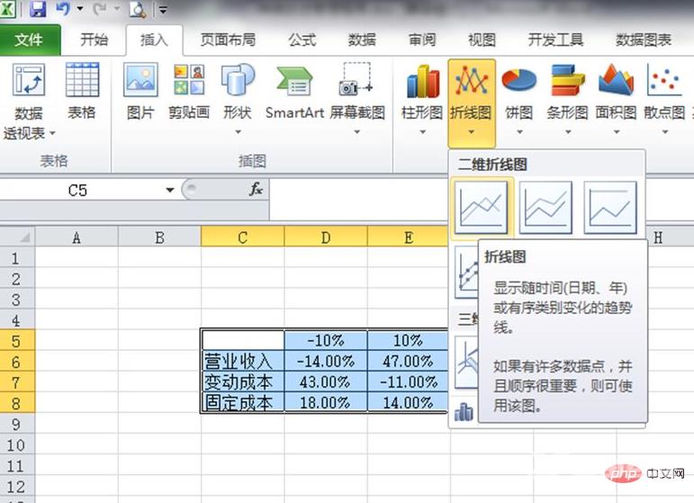Click the insert function fx button

tap(256, 190)
